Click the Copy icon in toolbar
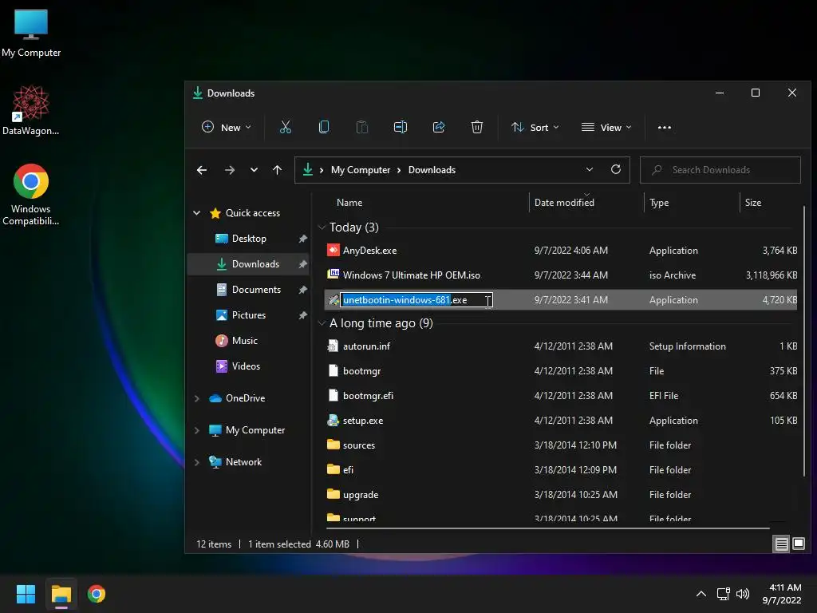The height and width of the screenshot is (613, 817). click(x=324, y=127)
